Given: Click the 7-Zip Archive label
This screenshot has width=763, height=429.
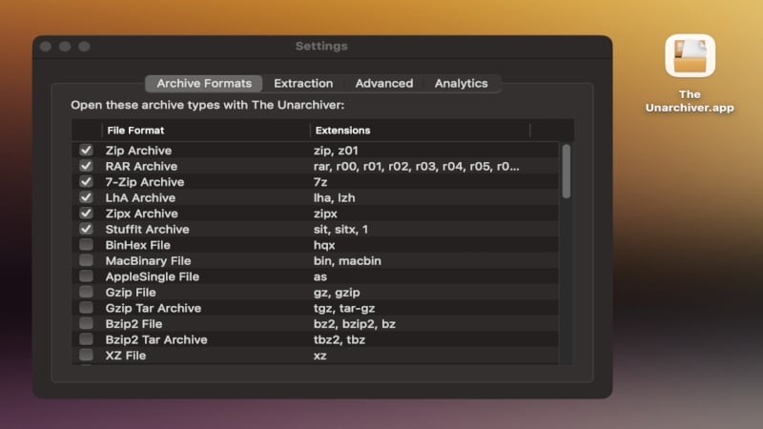Looking at the screenshot, I should (x=145, y=182).
